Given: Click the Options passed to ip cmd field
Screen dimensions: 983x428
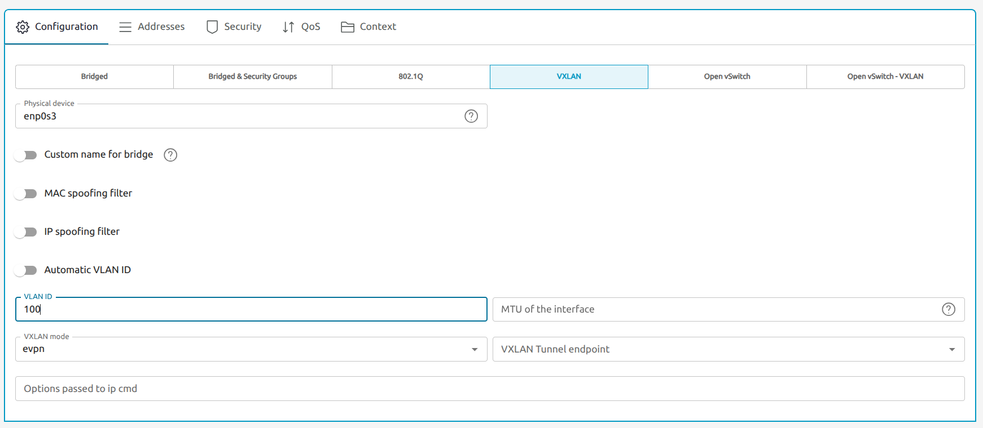Looking at the screenshot, I should click(x=489, y=389).
